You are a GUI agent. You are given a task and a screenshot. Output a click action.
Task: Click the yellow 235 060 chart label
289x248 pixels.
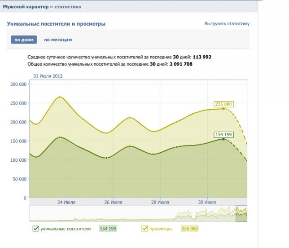pos(223,104)
